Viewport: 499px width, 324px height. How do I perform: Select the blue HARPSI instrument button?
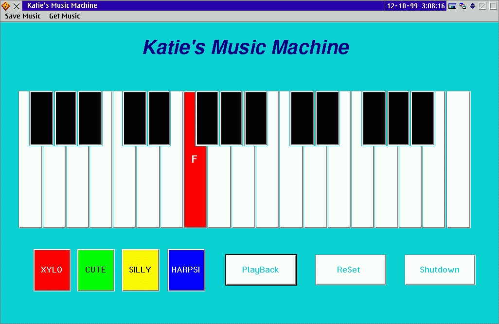(x=186, y=270)
